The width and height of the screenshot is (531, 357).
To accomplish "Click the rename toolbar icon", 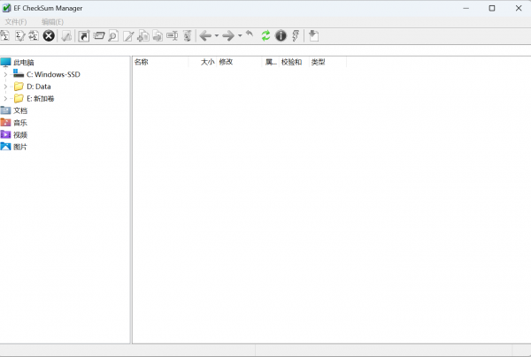I will (172, 35).
